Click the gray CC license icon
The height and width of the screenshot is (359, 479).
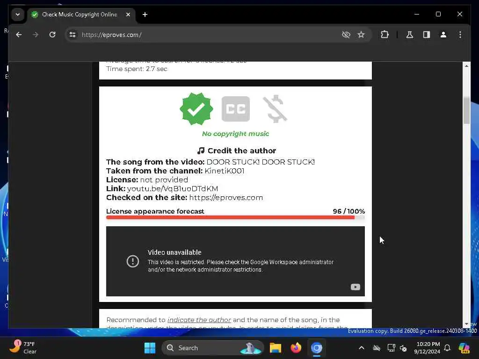click(x=236, y=109)
